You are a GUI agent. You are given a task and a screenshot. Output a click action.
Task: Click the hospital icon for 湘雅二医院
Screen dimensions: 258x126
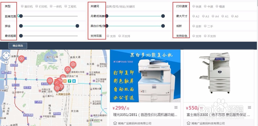(x=40, y=91)
